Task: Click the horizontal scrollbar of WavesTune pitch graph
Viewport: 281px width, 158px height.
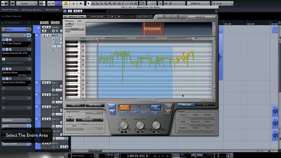Action: 146,100
